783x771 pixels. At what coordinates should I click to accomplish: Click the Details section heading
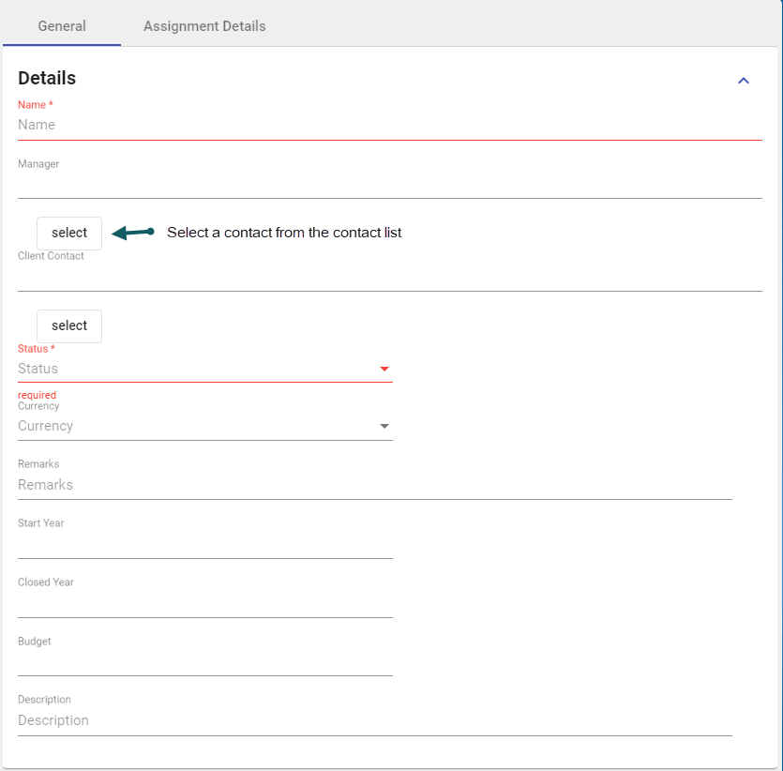(47, 79)
